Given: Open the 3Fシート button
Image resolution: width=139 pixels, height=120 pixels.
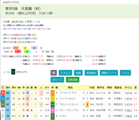Looking at the screenshot, I should pos(57,80).
